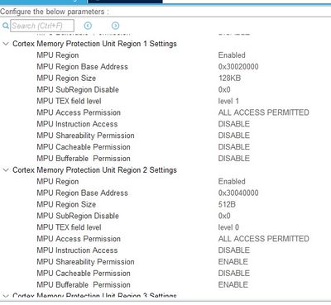Image resolution: width=331 pixels, height=305 pixels.
Task: Change Region 1 Cacheable DISABLE value
Action: coord(234,147)
